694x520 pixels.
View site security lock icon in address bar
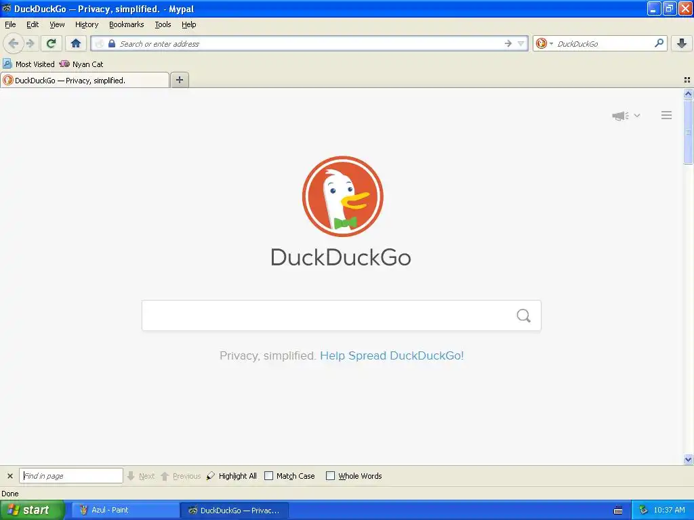click(112, 43)
